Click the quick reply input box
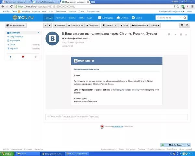The width and height of the screenshot is (195, 156). (x=117, y=117)
